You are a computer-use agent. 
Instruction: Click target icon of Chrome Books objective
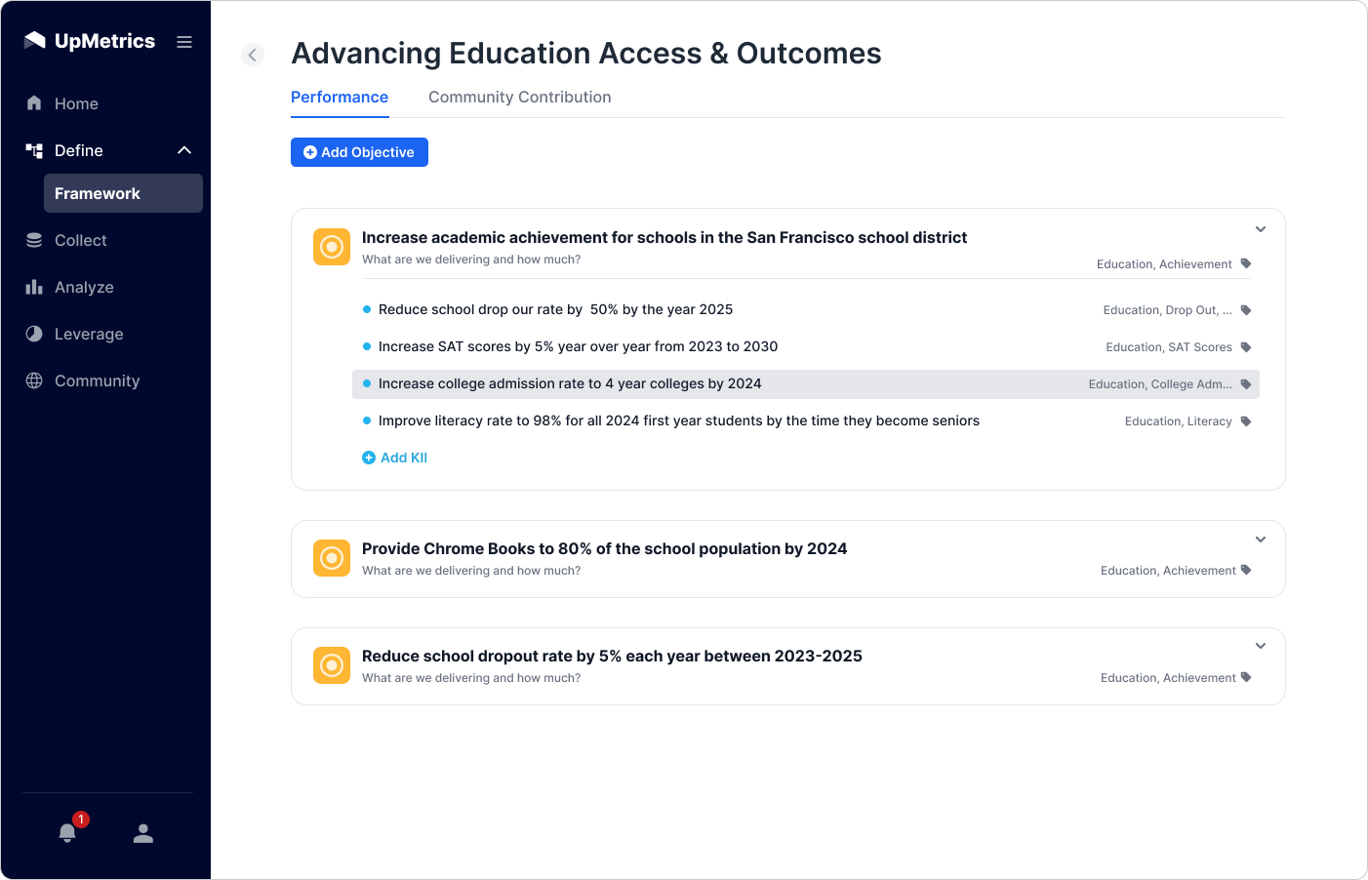point(332,558)
